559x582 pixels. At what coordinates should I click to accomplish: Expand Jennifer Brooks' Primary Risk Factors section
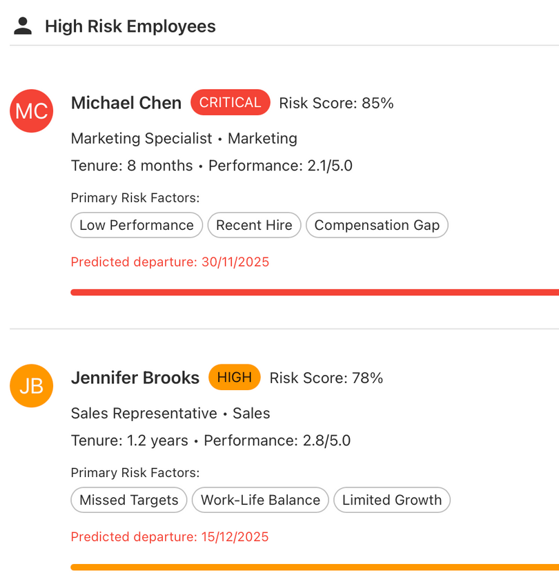coord(120,472)
